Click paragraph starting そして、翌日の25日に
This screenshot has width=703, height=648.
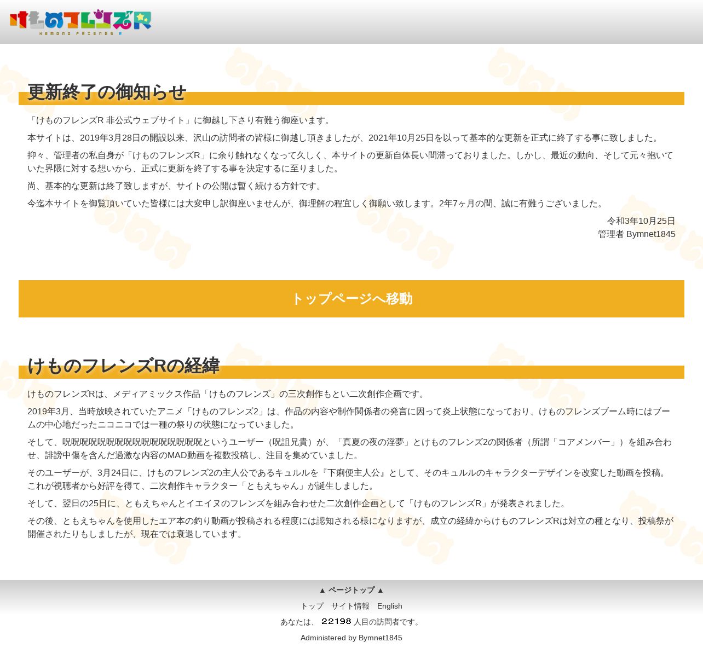point(298,504)
